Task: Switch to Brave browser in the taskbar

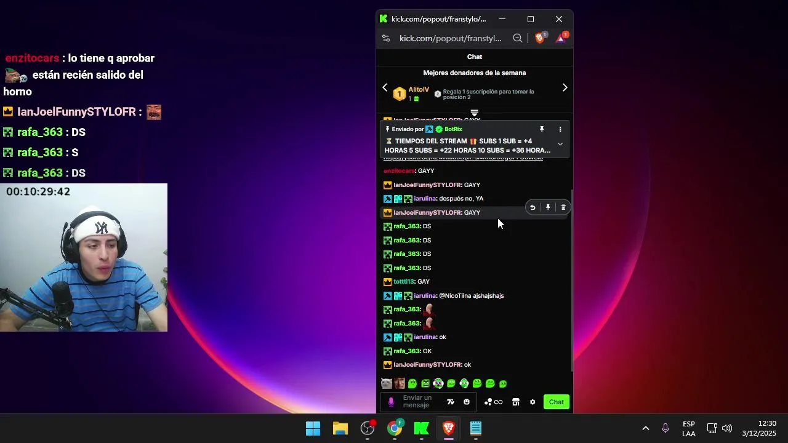Action: 449,428
